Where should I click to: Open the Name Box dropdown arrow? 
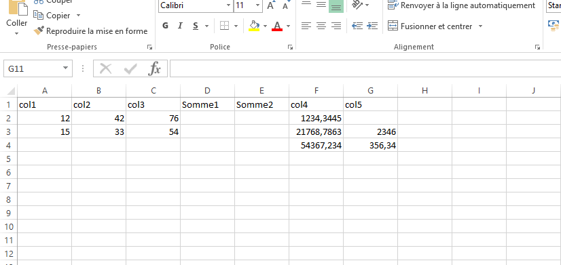(65, 68)
